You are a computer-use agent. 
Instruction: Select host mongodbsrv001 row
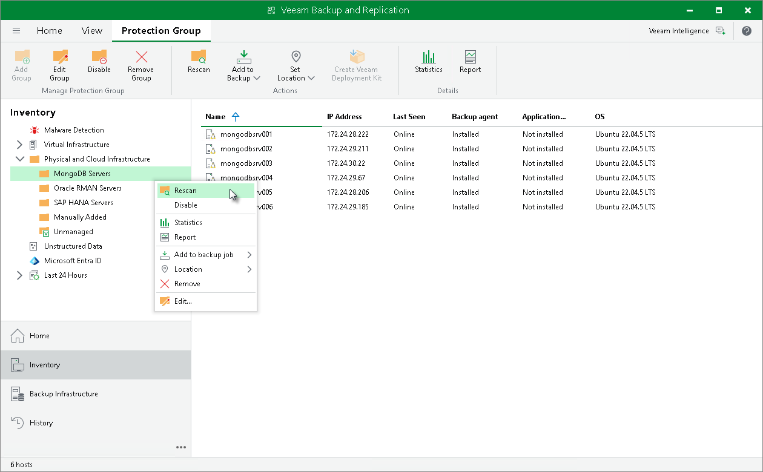pyautogui.click(x=477, y=134)
